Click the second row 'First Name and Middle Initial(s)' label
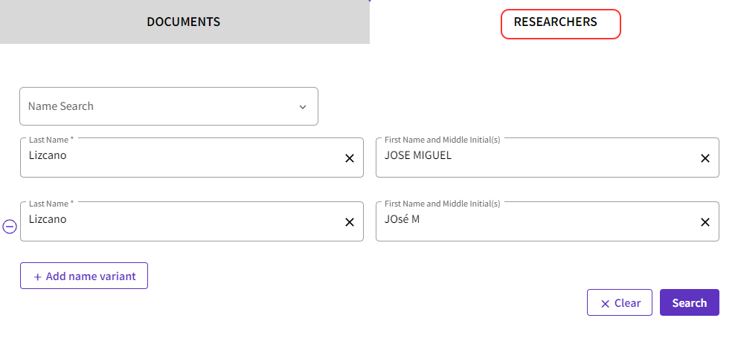The width and height of the screenshot is (738, 344). click(442, 204)
